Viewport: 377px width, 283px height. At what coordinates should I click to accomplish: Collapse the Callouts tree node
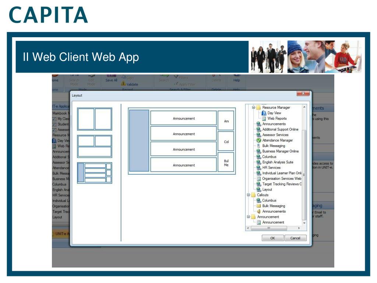pos(249,195)
